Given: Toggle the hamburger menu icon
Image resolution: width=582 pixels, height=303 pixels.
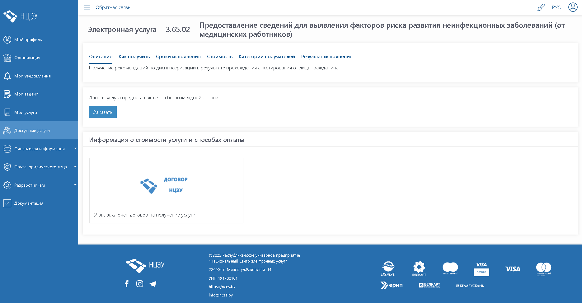Looking at the screenshot, I should point(87,7).
